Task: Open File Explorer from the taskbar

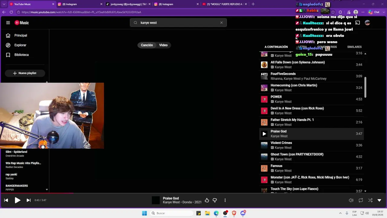Action: point(207,213)
